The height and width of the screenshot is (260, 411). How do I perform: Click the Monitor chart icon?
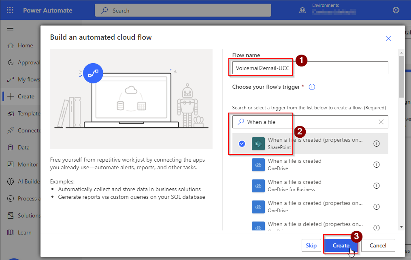point(11,164)
